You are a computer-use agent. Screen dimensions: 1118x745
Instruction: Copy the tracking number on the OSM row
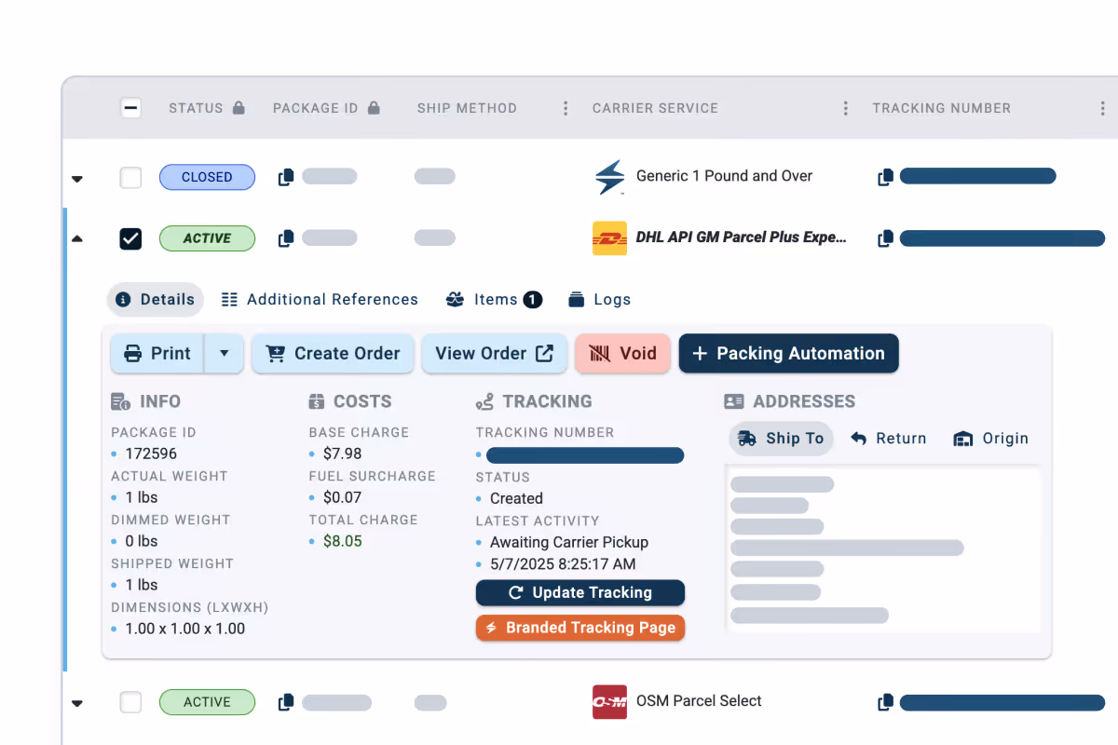(884, 701)
